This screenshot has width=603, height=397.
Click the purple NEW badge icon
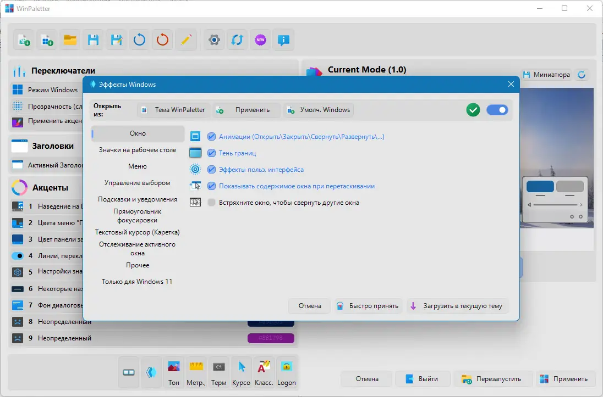(x=260, y=40)
